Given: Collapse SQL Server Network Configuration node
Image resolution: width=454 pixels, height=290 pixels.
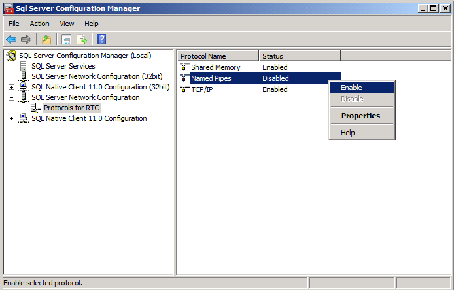Looking at the screenshot, I should point(11,97).
